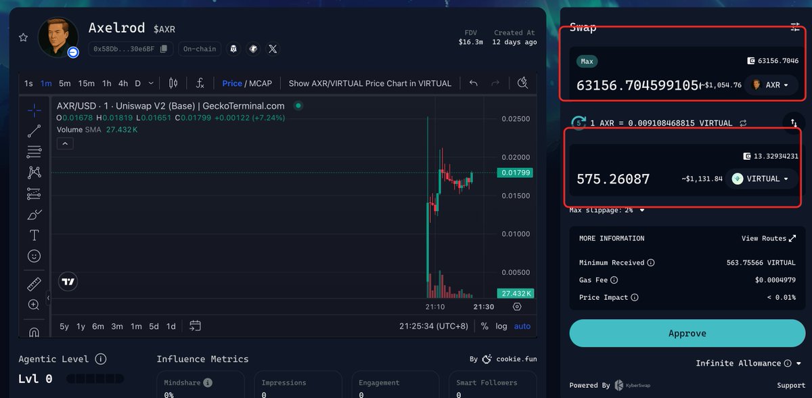The image size is (812, 398).
Task: Select the 1s chart interval
Action: [28, 83]
